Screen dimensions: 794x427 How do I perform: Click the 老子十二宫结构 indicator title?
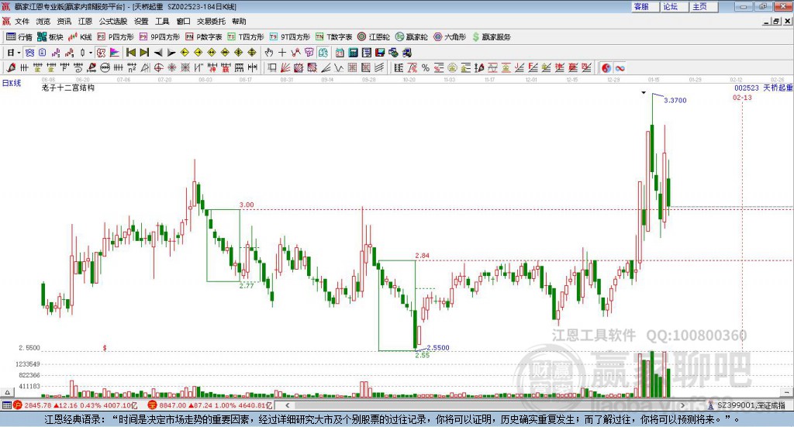[x=68, y=88]
